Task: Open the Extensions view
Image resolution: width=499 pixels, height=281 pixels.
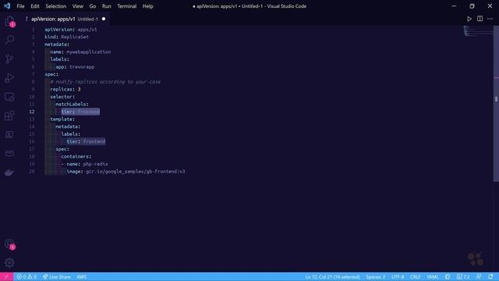Action: point(9,116)
